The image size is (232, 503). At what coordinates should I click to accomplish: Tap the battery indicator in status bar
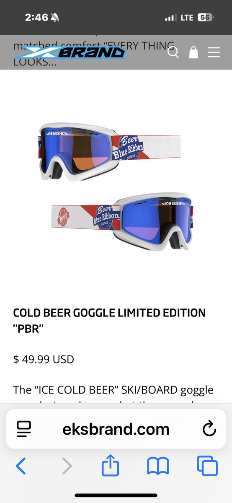coord(205,18)
